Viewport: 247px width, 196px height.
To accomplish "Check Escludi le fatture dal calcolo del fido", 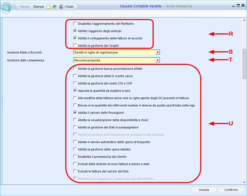I will 75,171.
